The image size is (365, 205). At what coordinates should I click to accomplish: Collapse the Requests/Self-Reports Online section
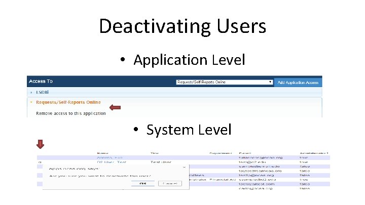pyautogui.click(x=68, y=102)
